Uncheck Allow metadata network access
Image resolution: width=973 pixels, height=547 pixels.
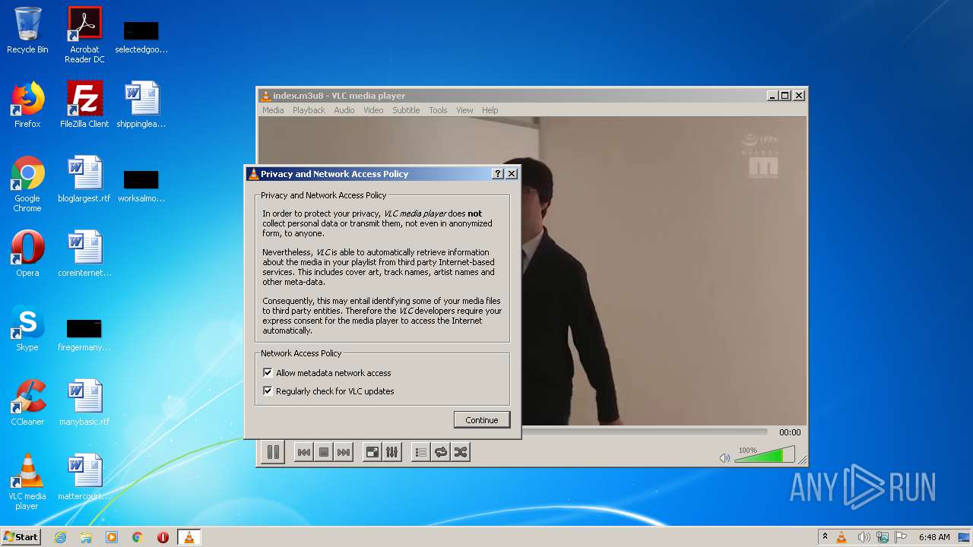[x=268, y=373]
